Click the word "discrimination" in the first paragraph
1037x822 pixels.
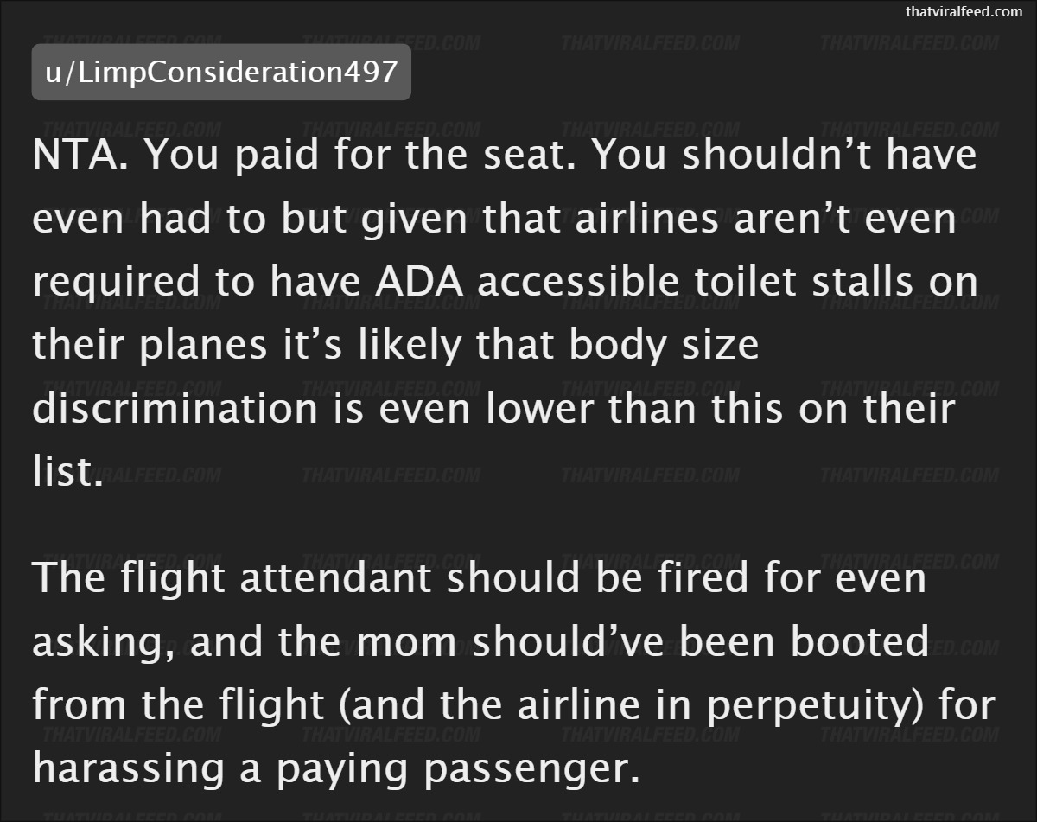coord(175,409)
